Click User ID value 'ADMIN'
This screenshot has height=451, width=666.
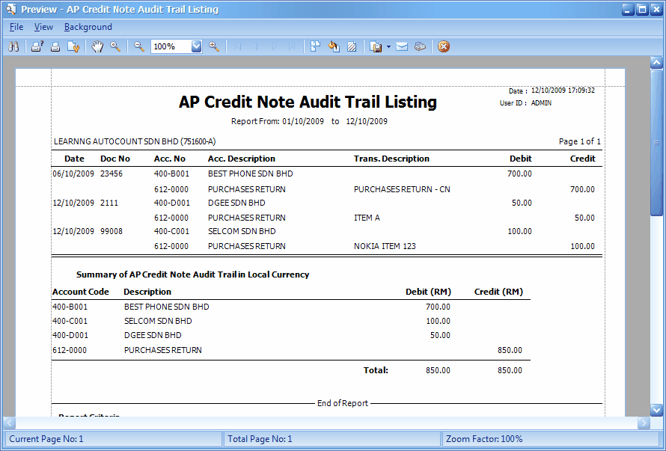pyautogui.click(x=541, y=102)
